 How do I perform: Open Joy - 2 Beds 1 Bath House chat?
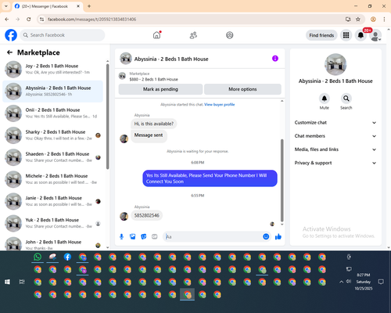pyautogui.click(x=53, y=70)
